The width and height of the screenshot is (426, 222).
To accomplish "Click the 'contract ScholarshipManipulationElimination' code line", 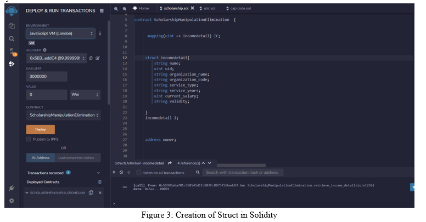I will coord(185,20).
